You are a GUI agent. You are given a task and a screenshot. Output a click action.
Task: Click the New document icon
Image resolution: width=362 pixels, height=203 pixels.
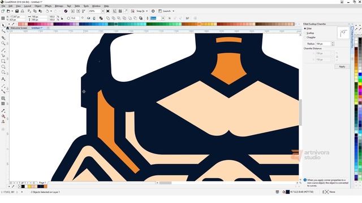pos(3,11)
